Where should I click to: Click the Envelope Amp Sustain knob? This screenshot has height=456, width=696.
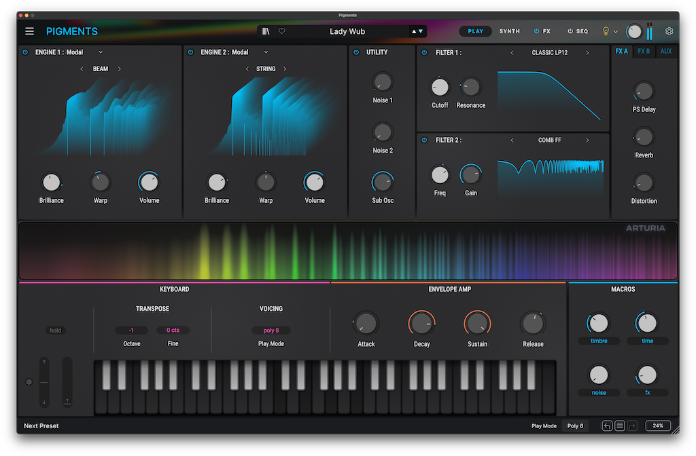coord(477,324)
